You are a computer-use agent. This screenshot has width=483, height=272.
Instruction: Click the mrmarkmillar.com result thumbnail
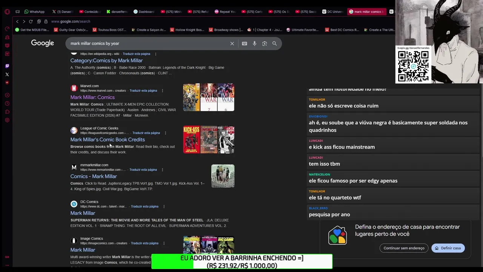[x=223, y=176]
